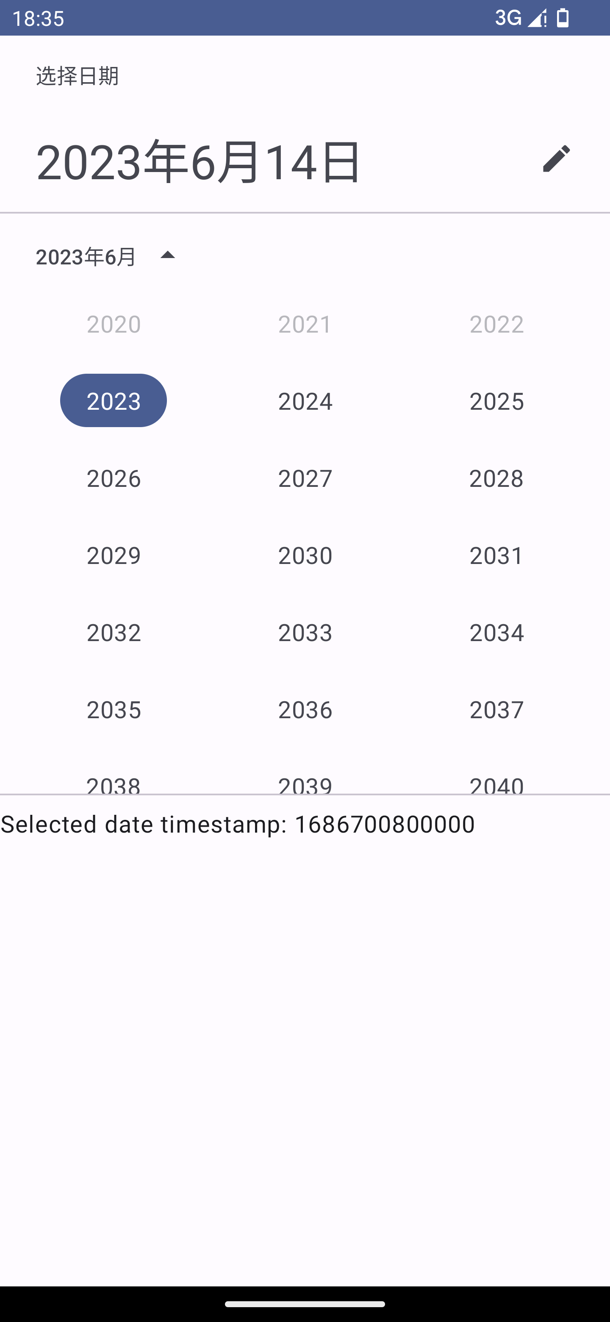This screenshot has width=610, height=1322.
Task: Choose year 2024
Action: click(305, 401)
